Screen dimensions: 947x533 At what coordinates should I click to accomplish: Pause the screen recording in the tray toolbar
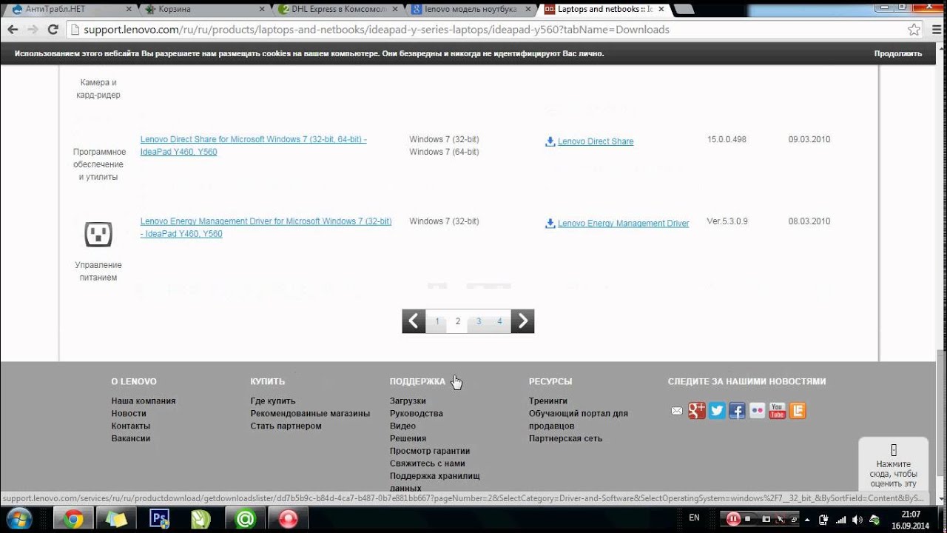tap(733, 519)
